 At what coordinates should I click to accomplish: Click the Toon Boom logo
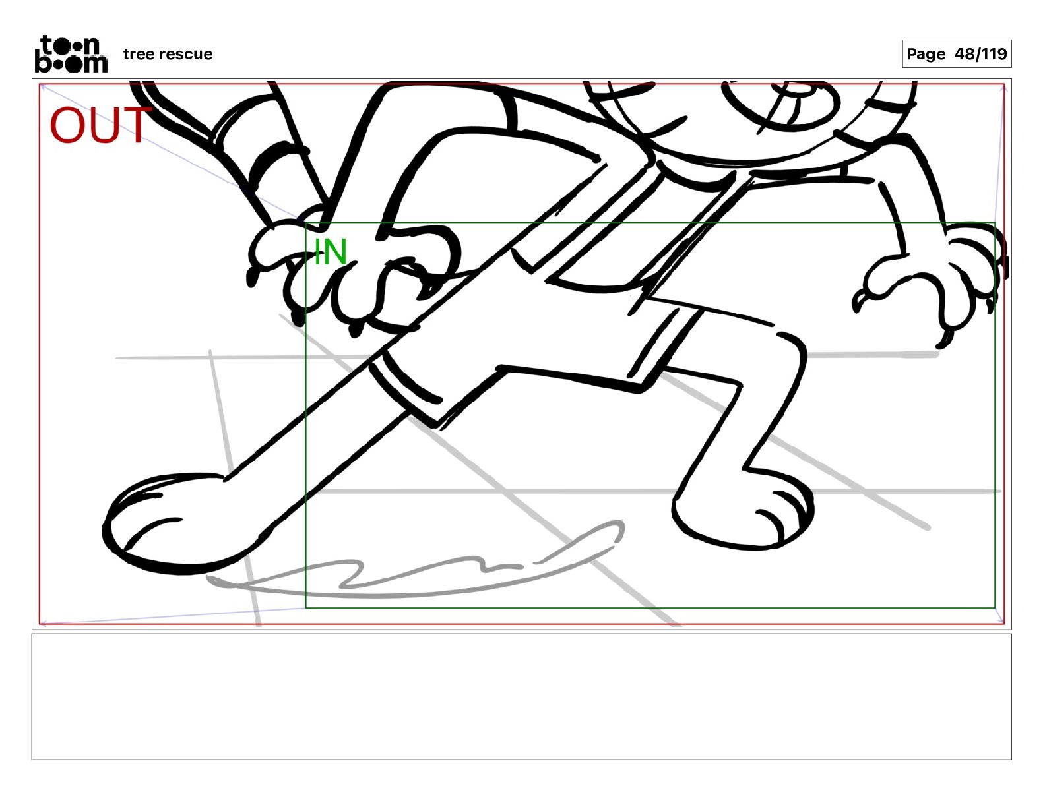(71, 54)
